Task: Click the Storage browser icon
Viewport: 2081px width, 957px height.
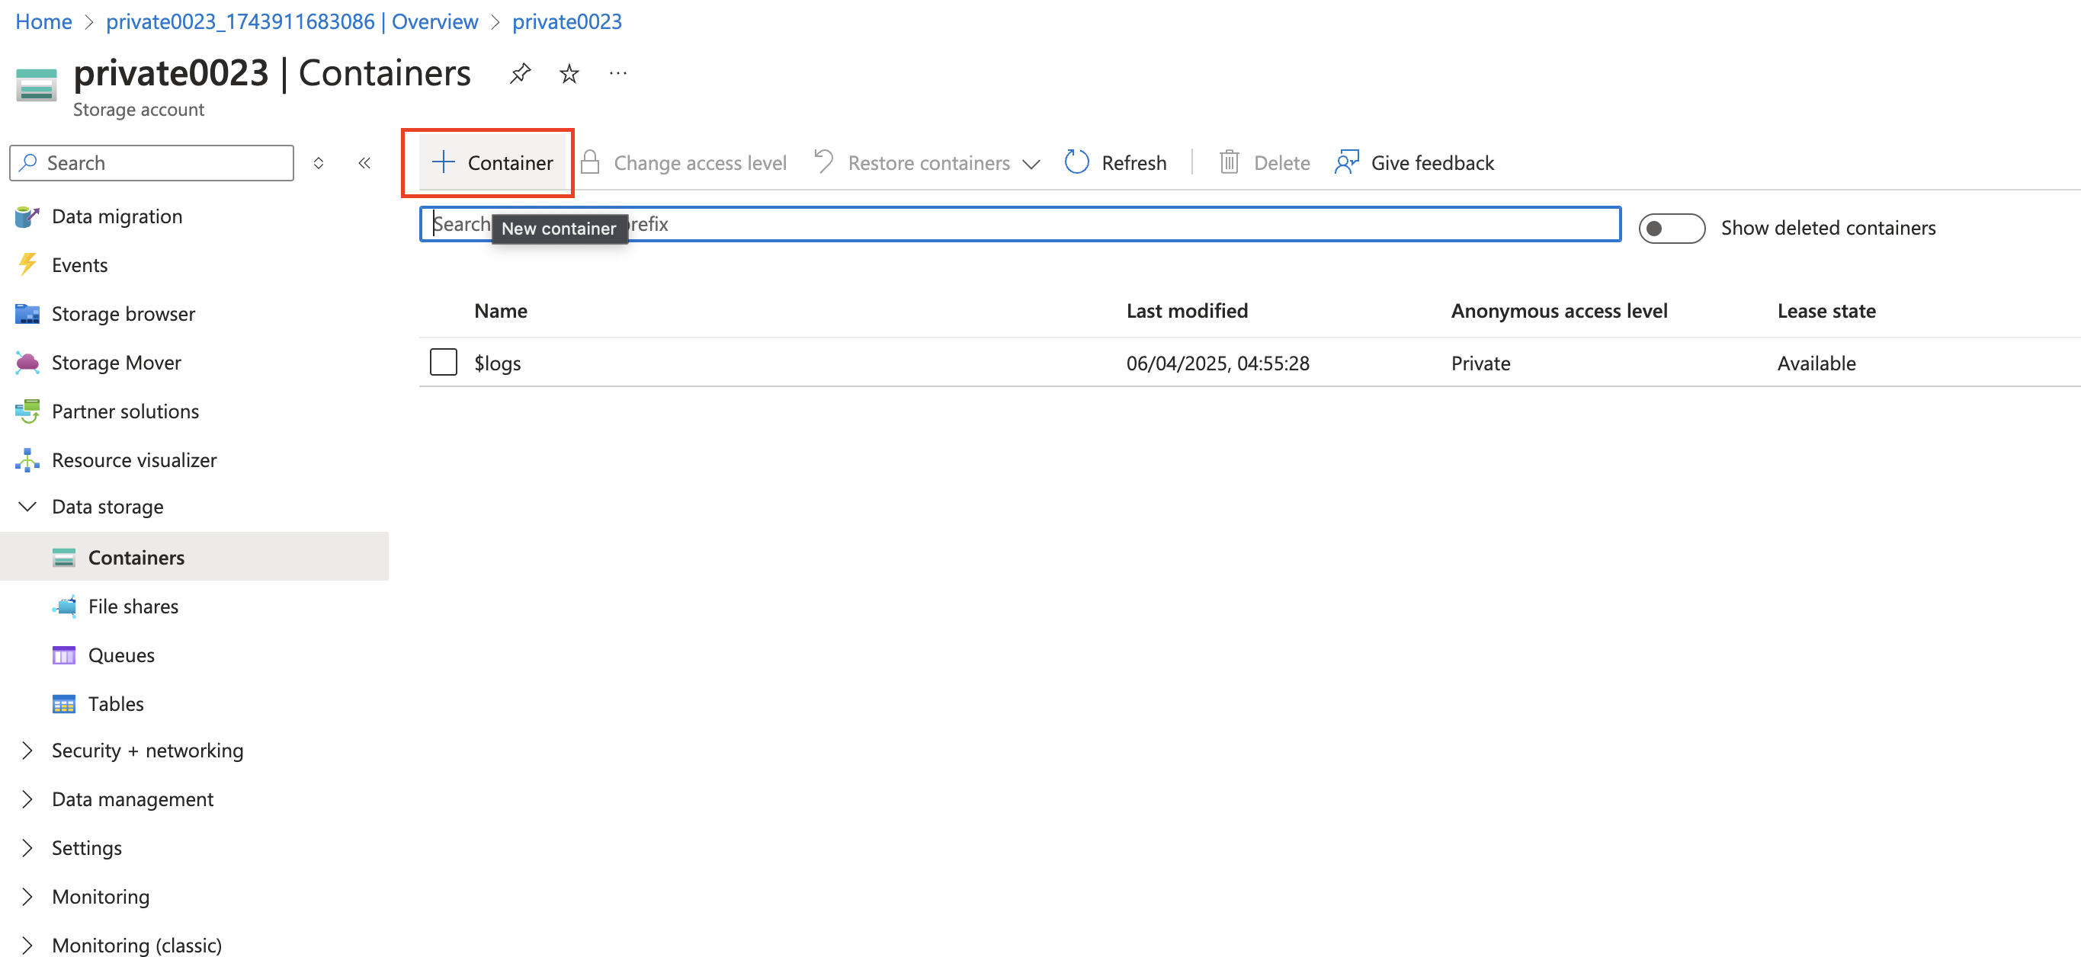Action: [27, 313]
